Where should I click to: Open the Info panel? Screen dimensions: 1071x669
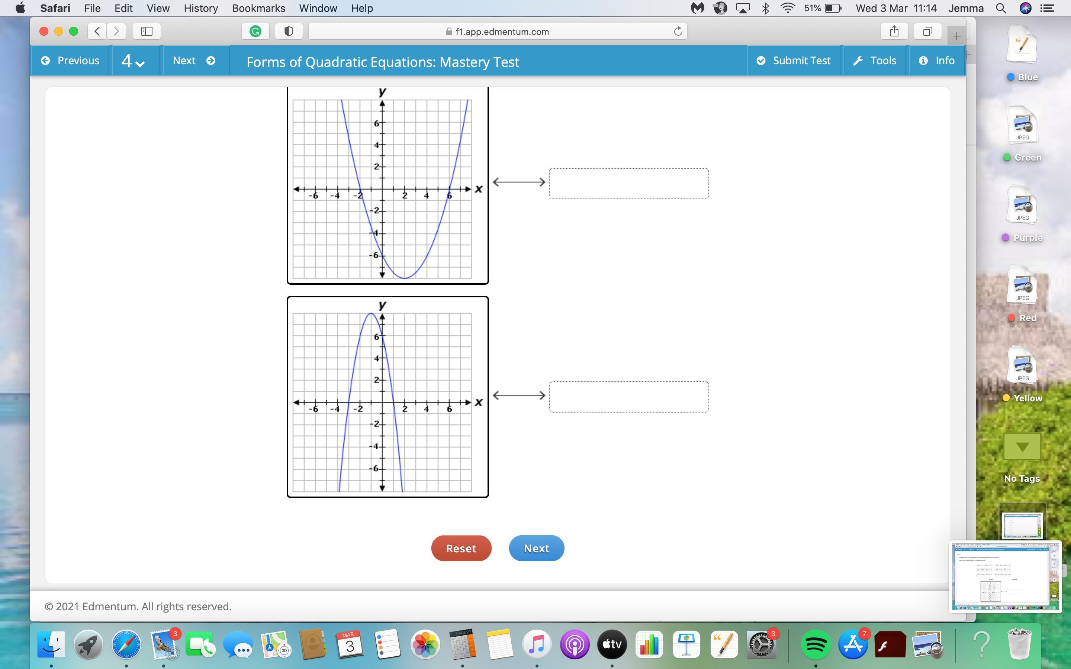pos(936,61)
